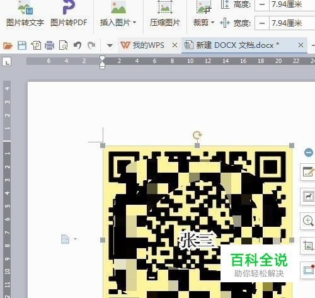This screenshot has height=298, width=315.
Task: Click the crop floating toolbar icon
Action: pos(308,246)
